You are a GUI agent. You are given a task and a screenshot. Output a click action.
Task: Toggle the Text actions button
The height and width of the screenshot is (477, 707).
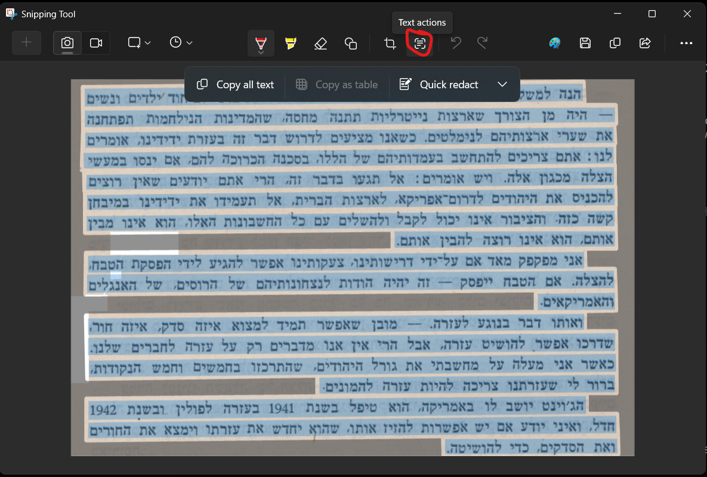point(420,44)
